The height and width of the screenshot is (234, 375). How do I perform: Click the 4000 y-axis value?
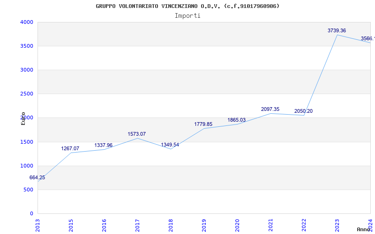(x=27, y=22)
